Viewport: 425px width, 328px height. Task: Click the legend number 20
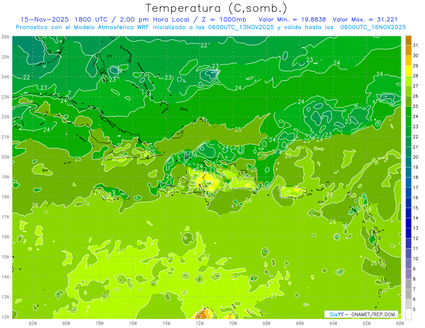coord(416,157)
